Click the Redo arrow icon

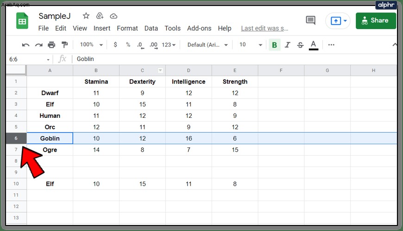39,45
